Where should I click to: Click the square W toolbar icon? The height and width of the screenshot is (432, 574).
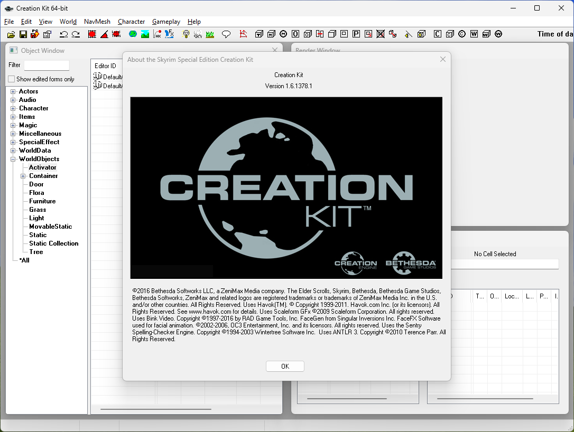[474, 34]
